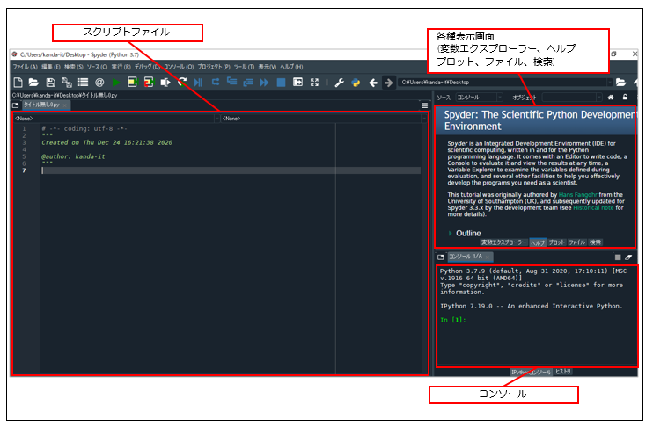The height and width of the screenshot is (427, 653).
Task: Switch to the ヒストリ tab
Action: tap(563, 372)
